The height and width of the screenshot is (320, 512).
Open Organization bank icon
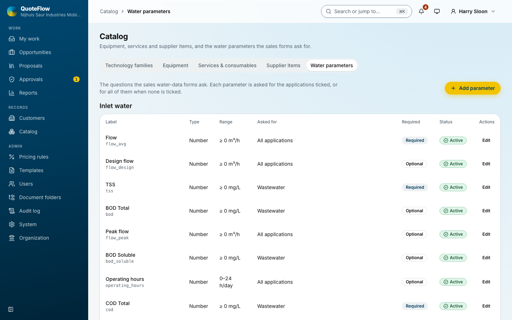(12, 238)
